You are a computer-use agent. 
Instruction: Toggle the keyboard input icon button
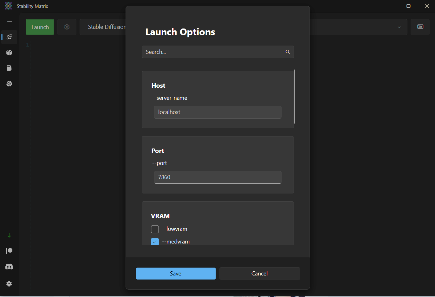(x=420, y=27)
